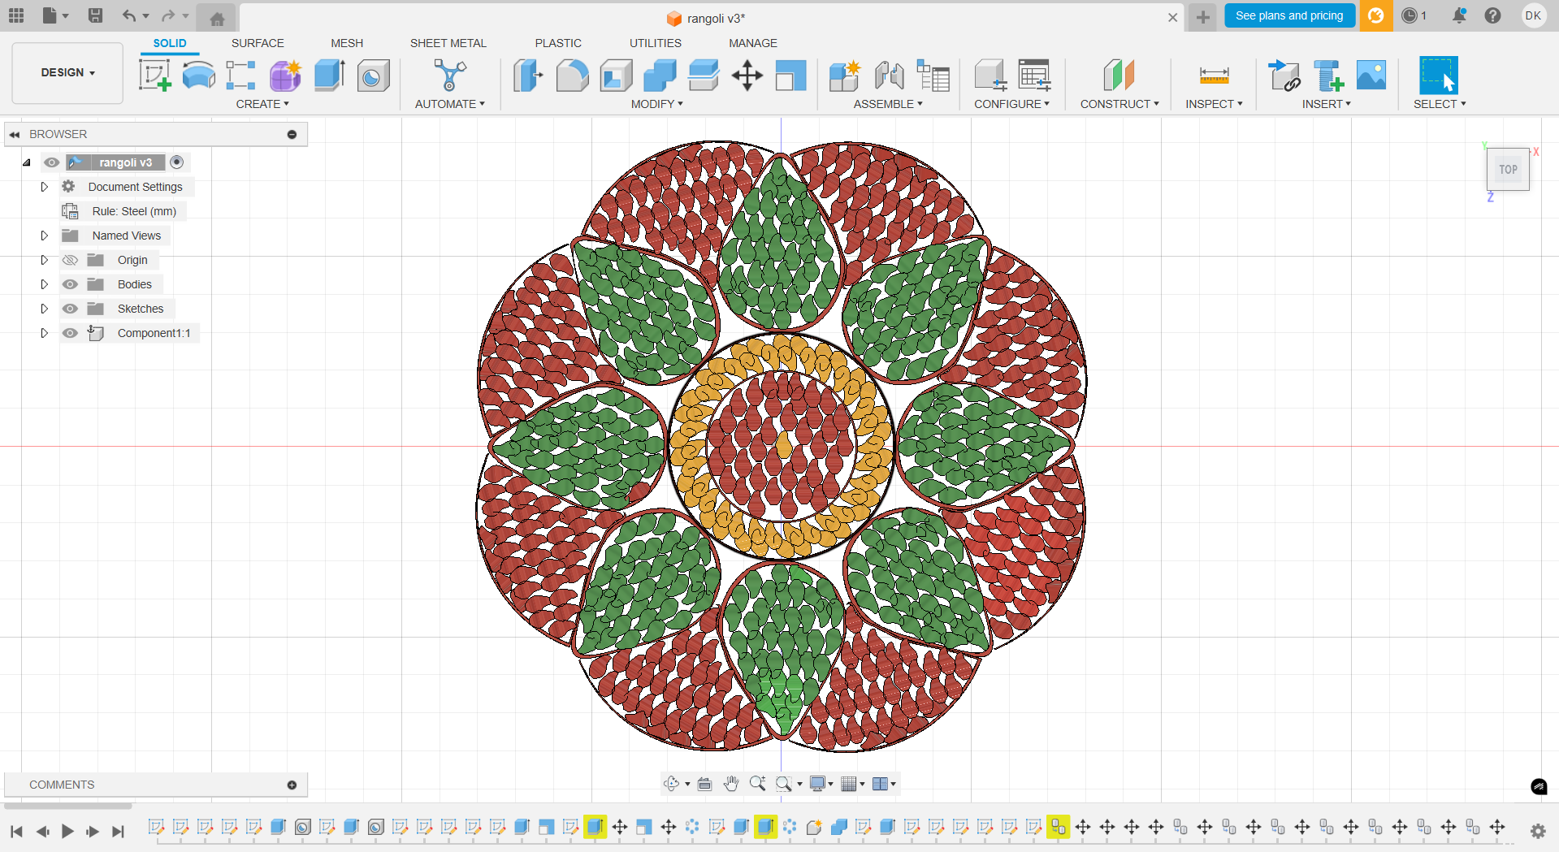
Task: Select the Fillet tool
Action: [x=572, y=76]
